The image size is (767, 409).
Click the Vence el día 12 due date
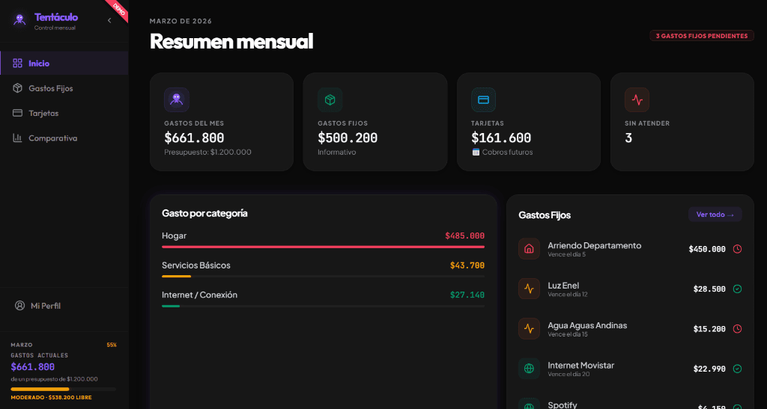coord(568,295)
